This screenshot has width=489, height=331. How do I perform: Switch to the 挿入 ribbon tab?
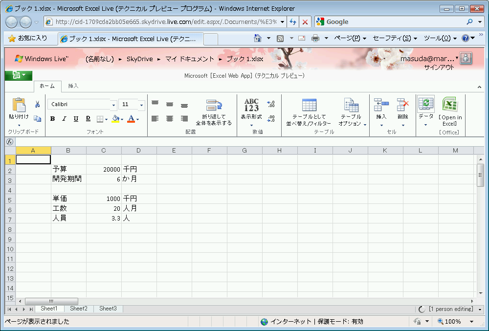click(x=73, y=86)
